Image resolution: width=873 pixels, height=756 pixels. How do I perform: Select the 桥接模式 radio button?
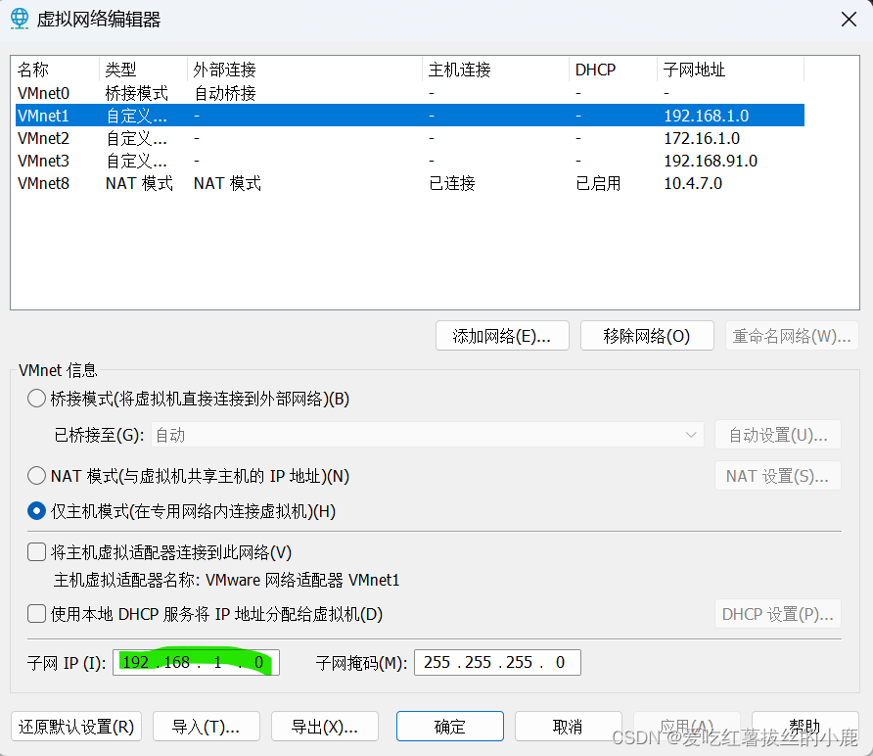pyautogui.click(x=37, y=399)
